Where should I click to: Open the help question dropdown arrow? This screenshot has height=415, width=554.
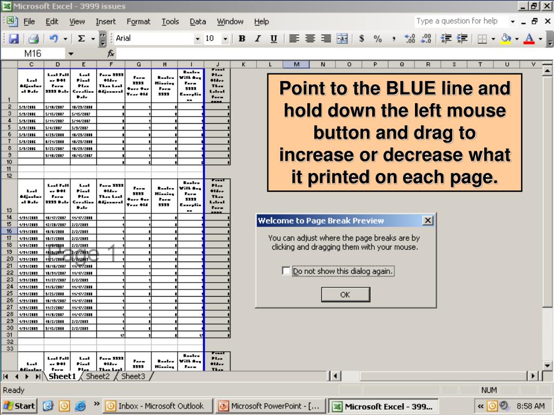click(x=513, y=22)
